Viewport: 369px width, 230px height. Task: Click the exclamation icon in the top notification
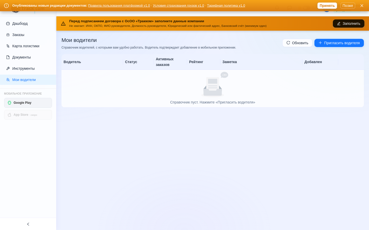pyautogui.click(x=6, y=6)
